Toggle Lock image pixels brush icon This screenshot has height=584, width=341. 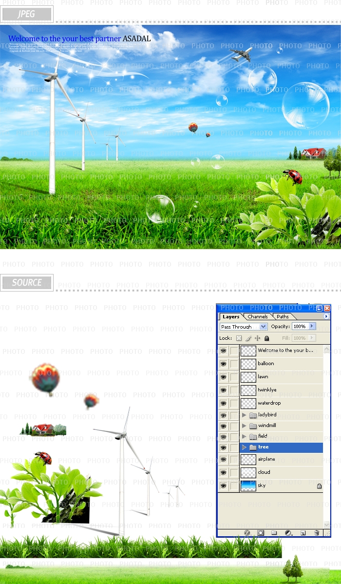tap(248, 338)
